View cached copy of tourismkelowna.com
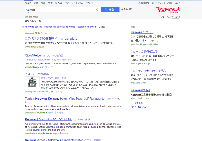Image resolution: width=202 pixels, height=141 pixels. tap(59, 113)
